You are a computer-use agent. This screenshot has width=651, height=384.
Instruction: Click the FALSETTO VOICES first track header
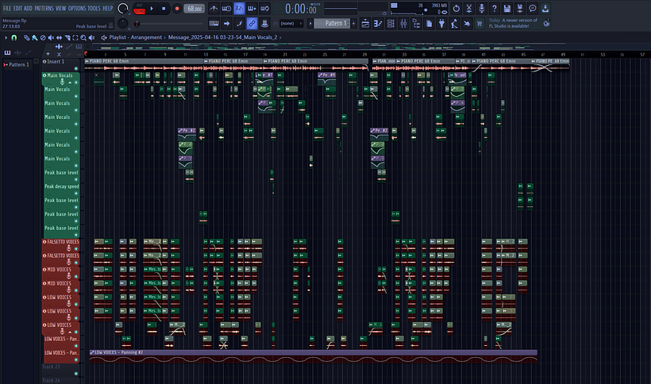pos(61,245)
